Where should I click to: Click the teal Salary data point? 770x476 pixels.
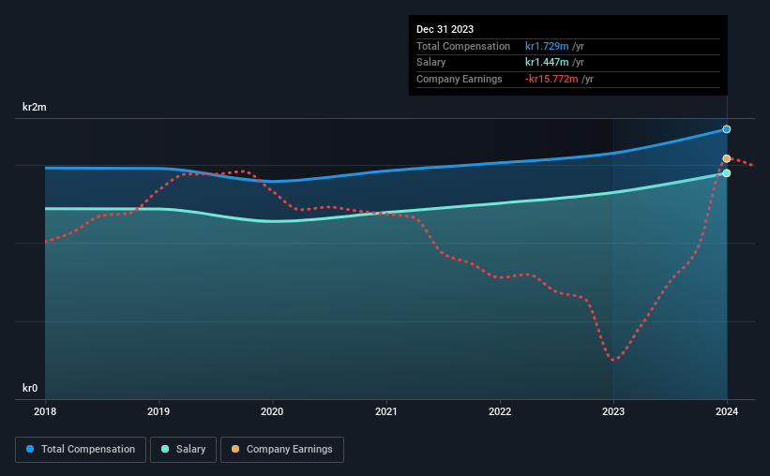click(726, 173)
